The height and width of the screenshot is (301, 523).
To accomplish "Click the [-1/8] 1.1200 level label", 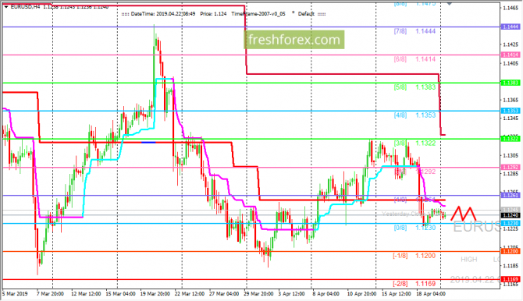I will click(x=414, y=256).
